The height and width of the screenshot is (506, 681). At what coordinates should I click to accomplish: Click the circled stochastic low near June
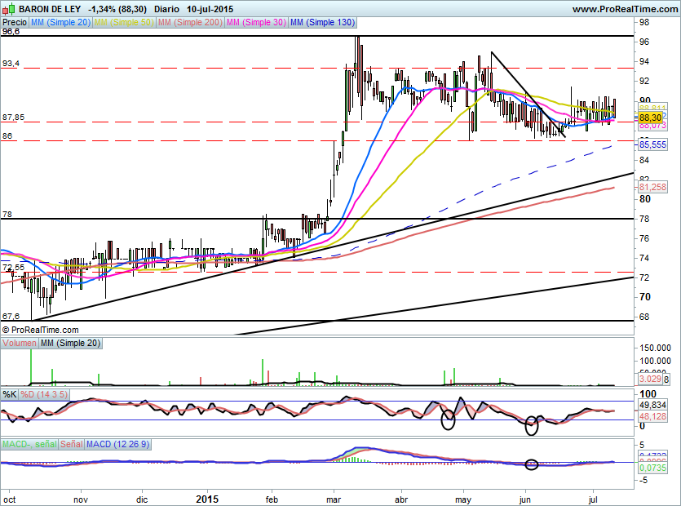532,424
